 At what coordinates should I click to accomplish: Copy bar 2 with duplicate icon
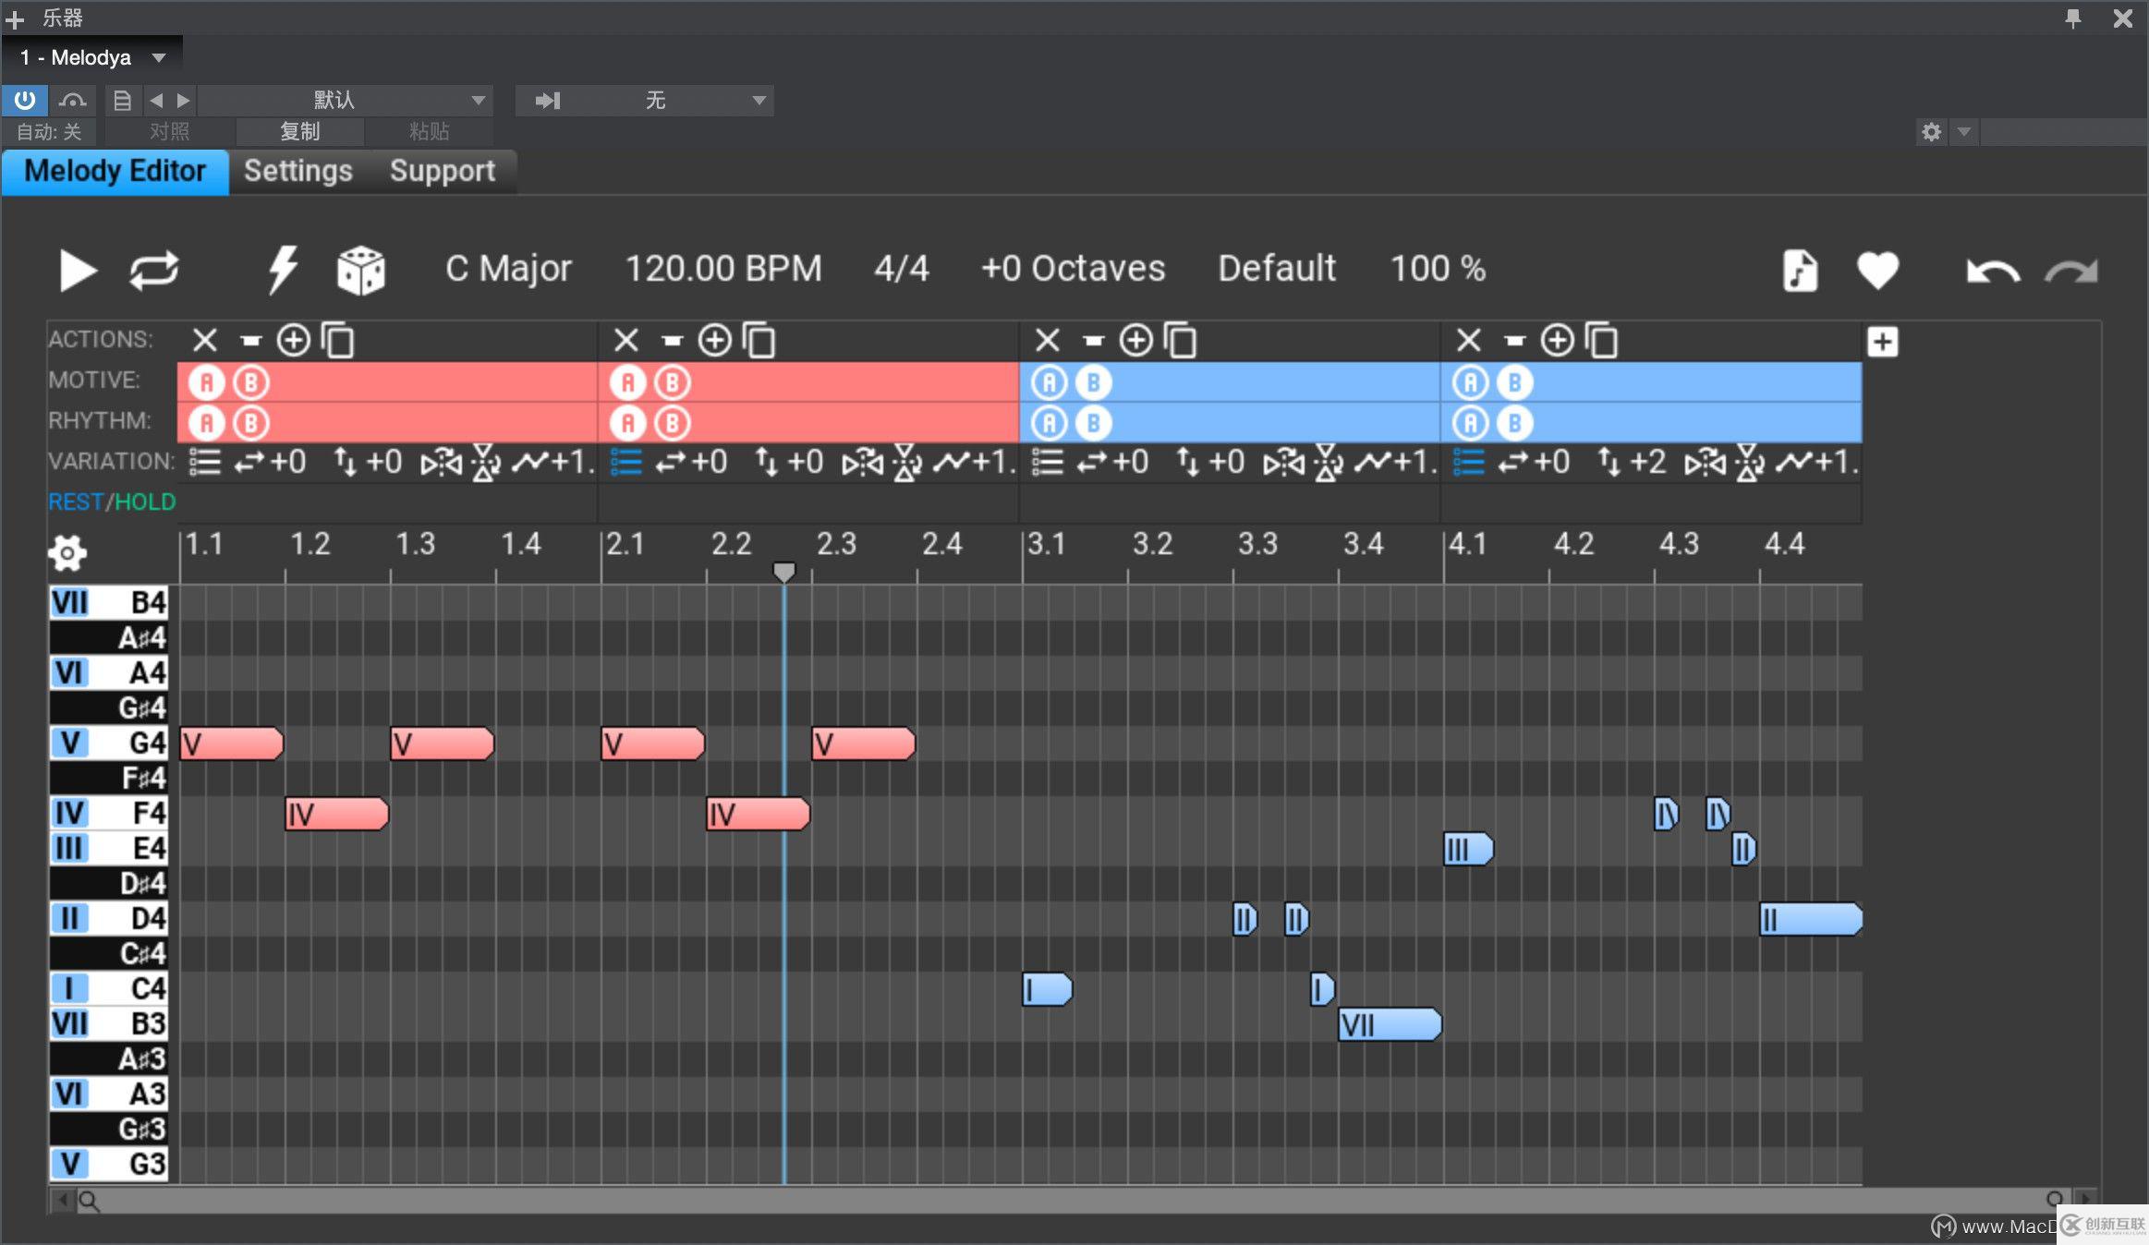[x=759, y=340]
